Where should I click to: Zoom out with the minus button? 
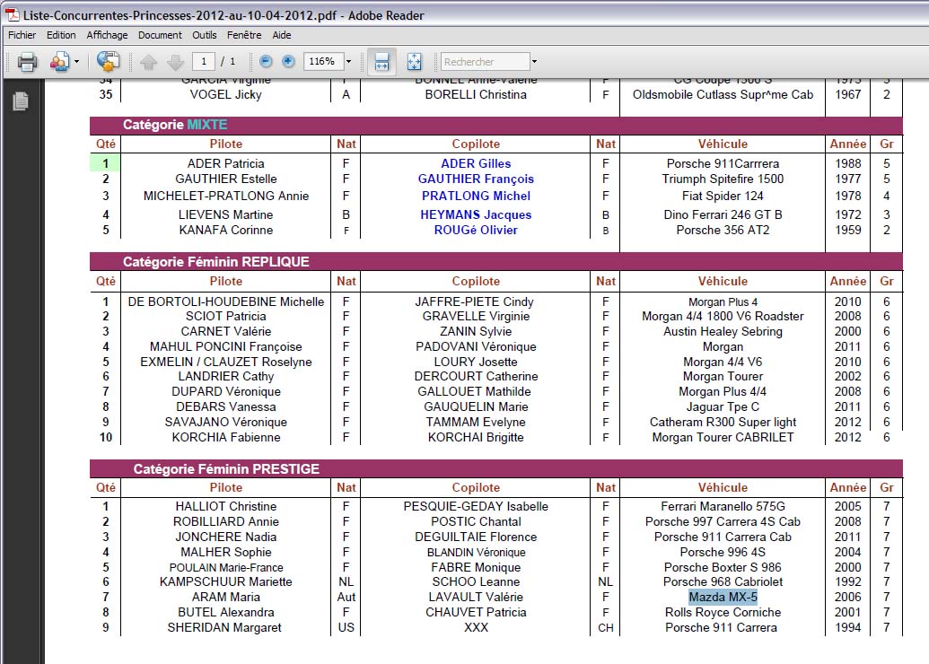[266, 61]
